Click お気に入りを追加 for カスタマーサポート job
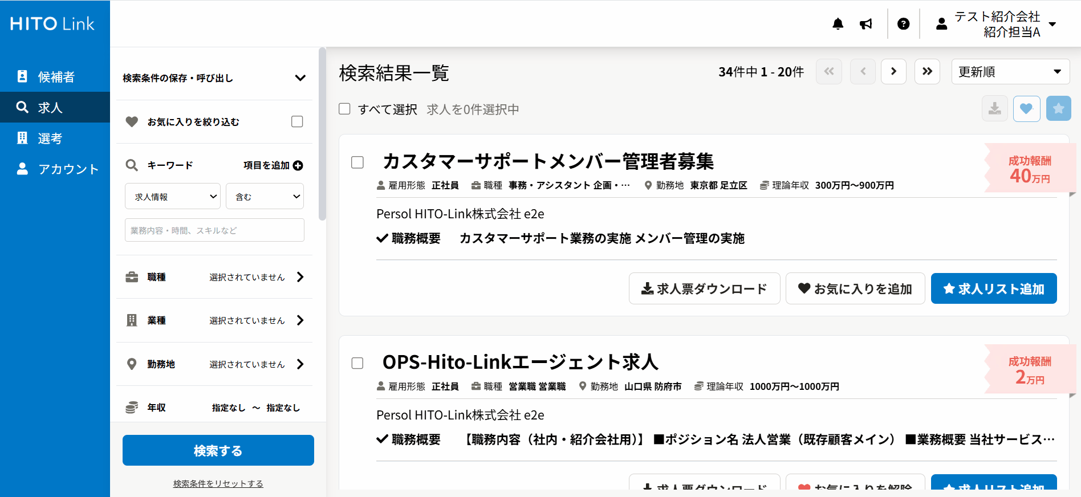 click(855, 288)
